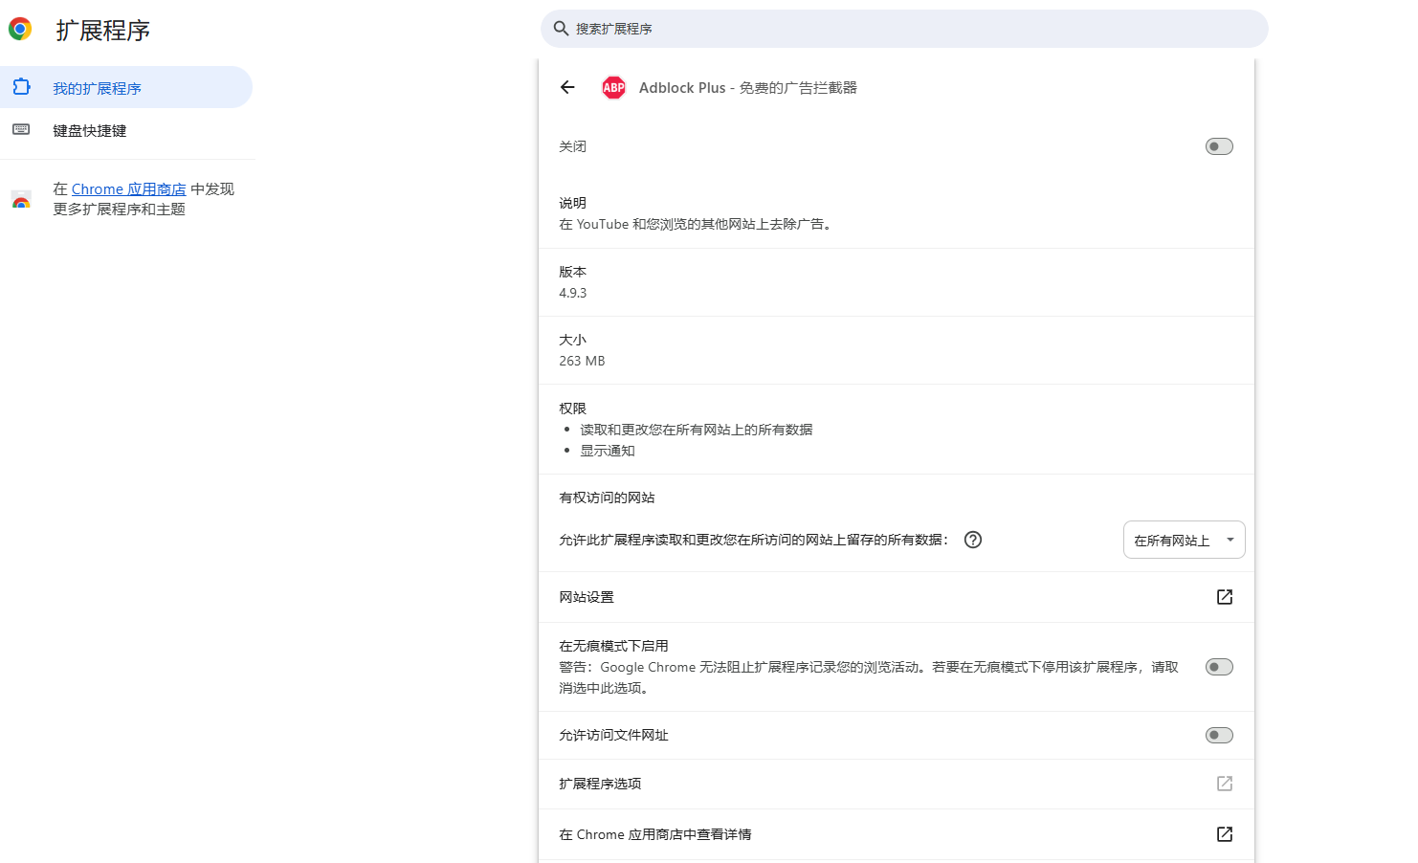Open 在 Chrome 应用商店中查看详情 row
Image resolution: width=1418 pixels, height=863 pixels.
[x=897, y=834]
